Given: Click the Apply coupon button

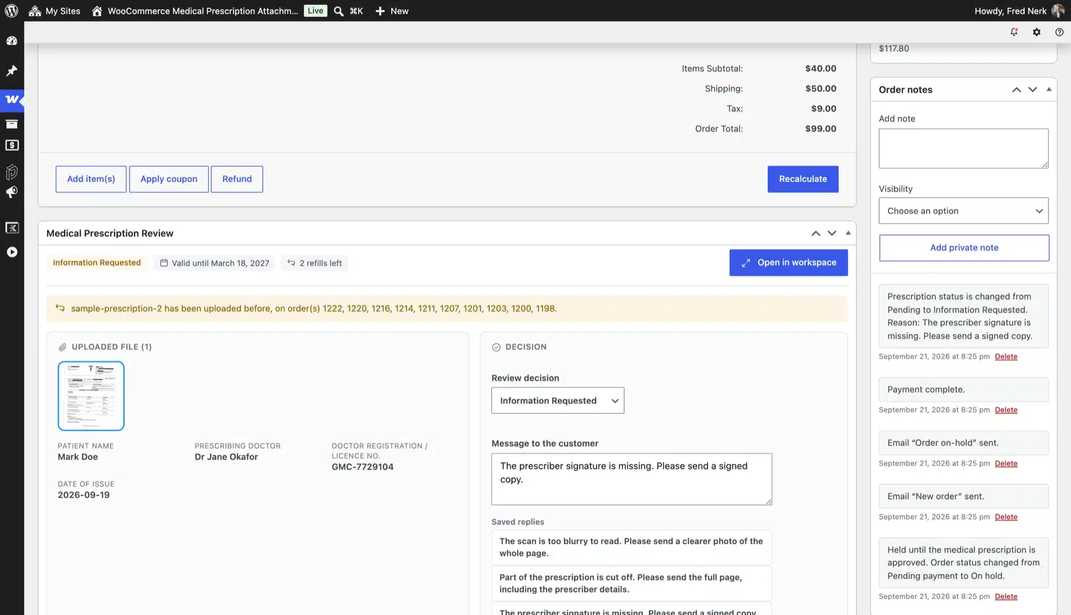Looking at the screenshot, I should tap(169, 179).
